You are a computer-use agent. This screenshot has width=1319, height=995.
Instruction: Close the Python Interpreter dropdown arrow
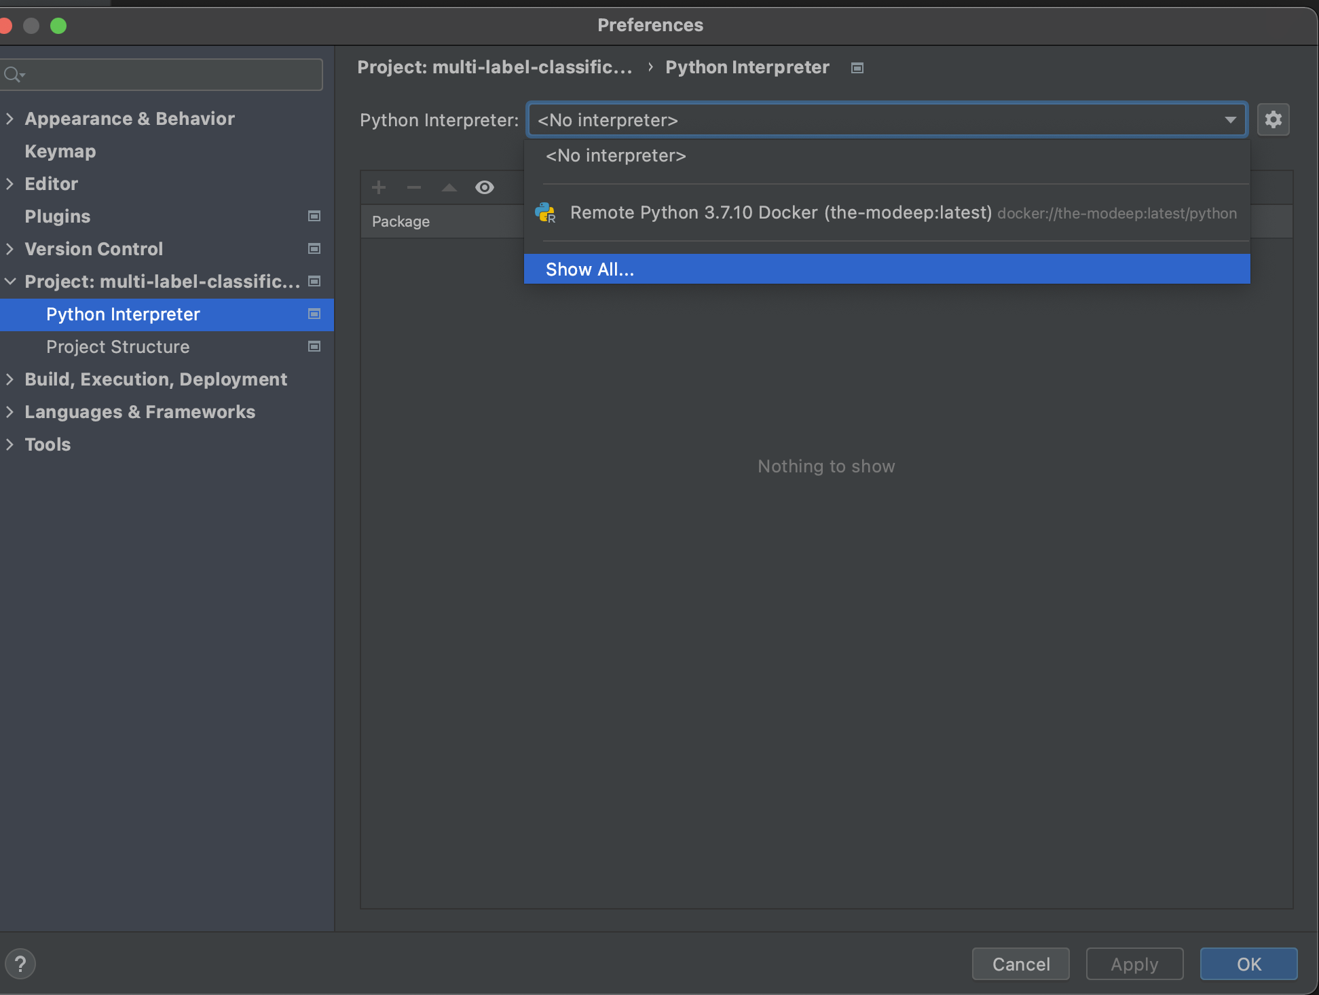pos(1230,120)
